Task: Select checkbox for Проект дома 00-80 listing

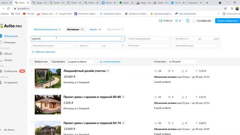Action: tap(32, 96)
